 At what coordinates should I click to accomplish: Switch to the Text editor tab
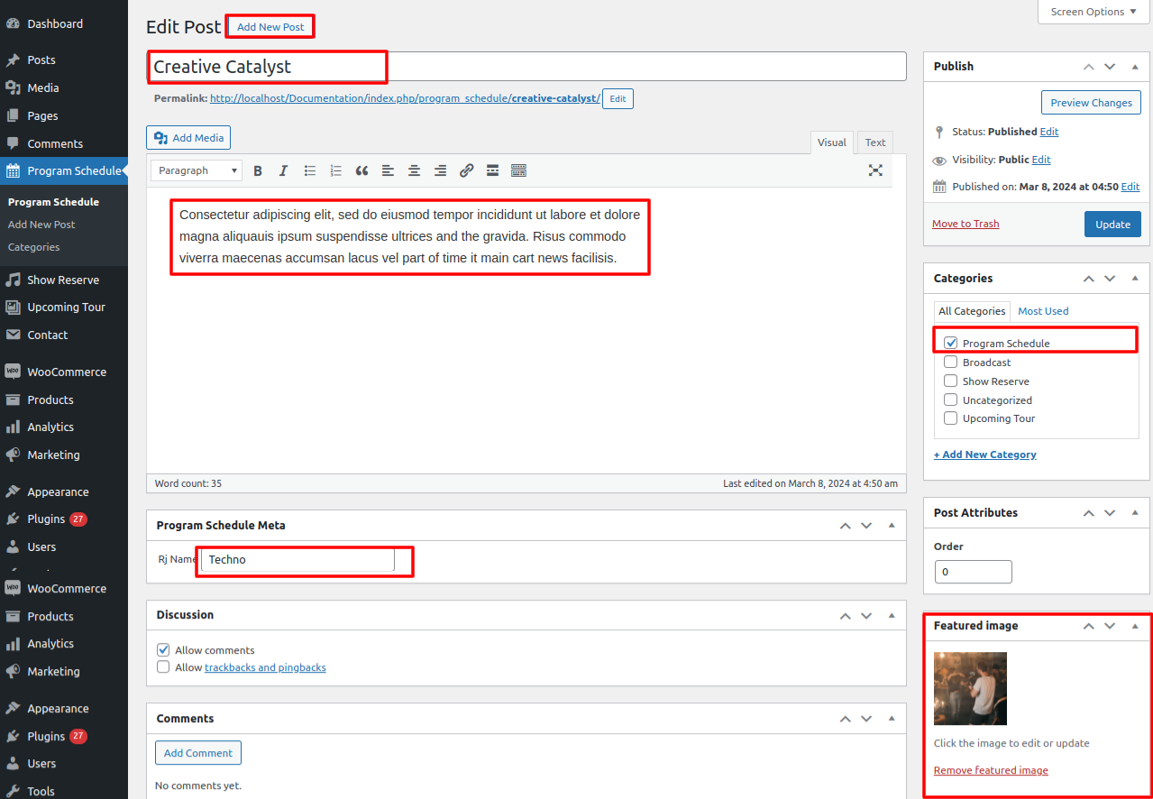[874, 142]
